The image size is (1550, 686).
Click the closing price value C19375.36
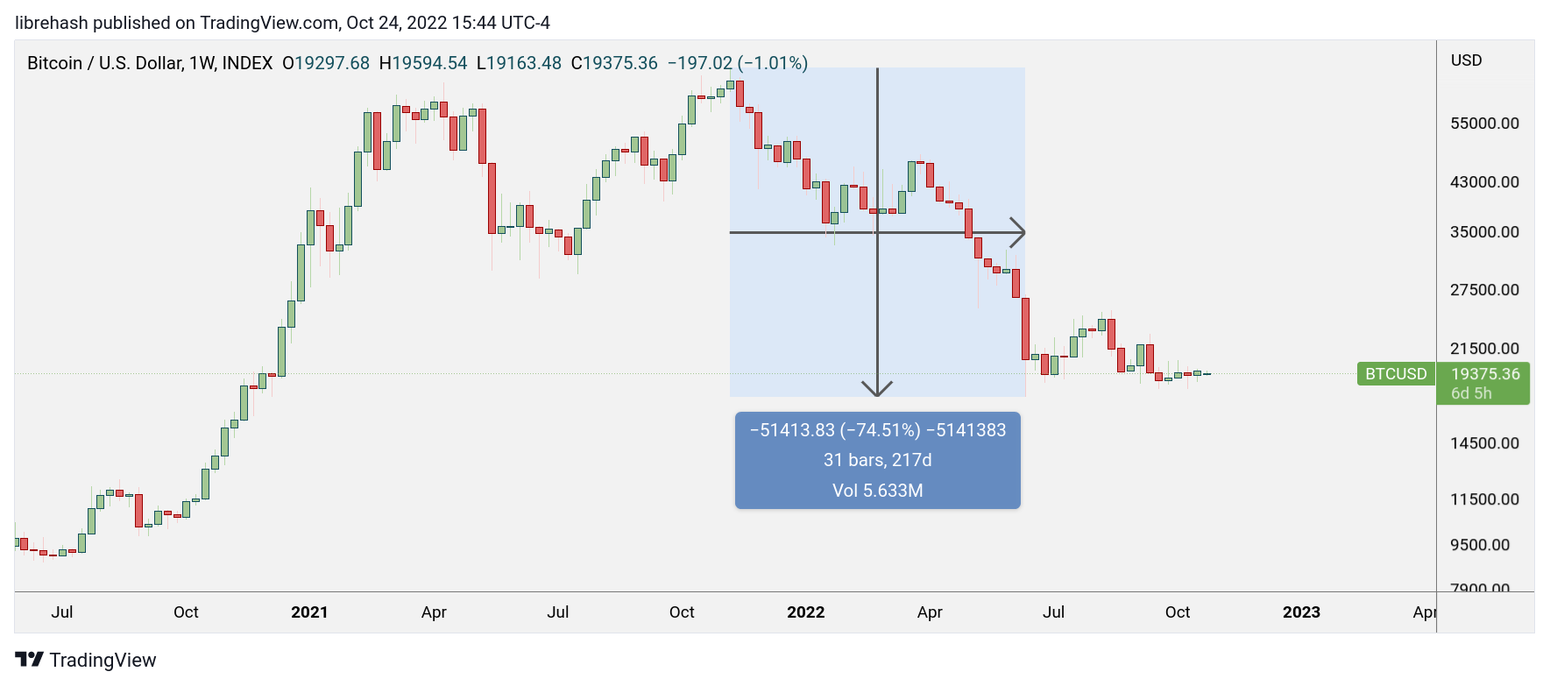614,63
